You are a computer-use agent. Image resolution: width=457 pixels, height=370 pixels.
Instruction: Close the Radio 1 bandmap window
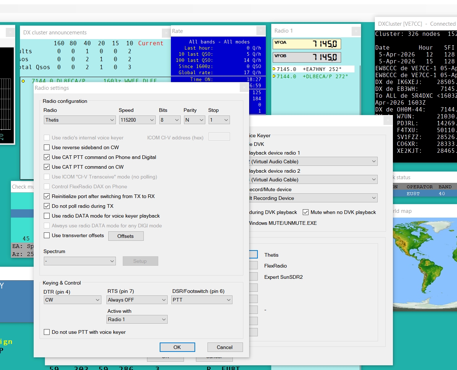pyautogui.click(x=356, y=31)
